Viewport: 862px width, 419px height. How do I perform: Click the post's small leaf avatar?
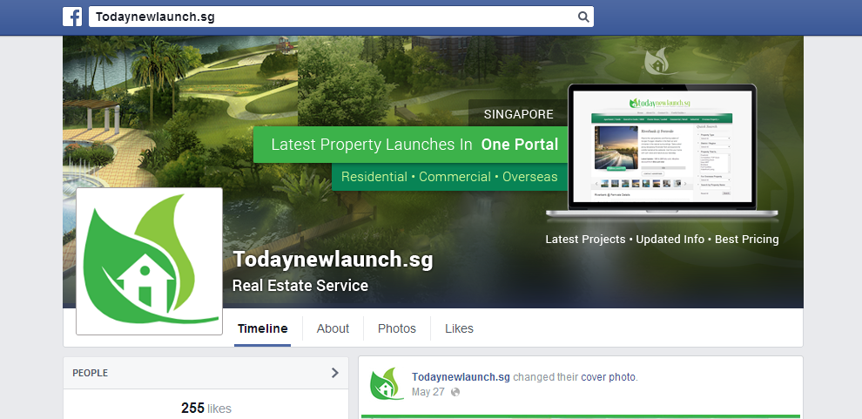[x=387, y=383]
